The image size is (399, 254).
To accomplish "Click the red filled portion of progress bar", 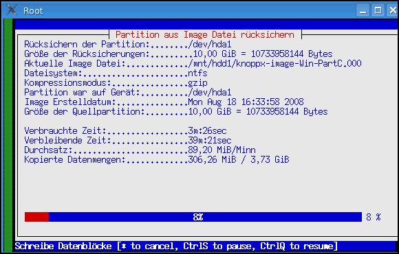I will coord(36,217).
